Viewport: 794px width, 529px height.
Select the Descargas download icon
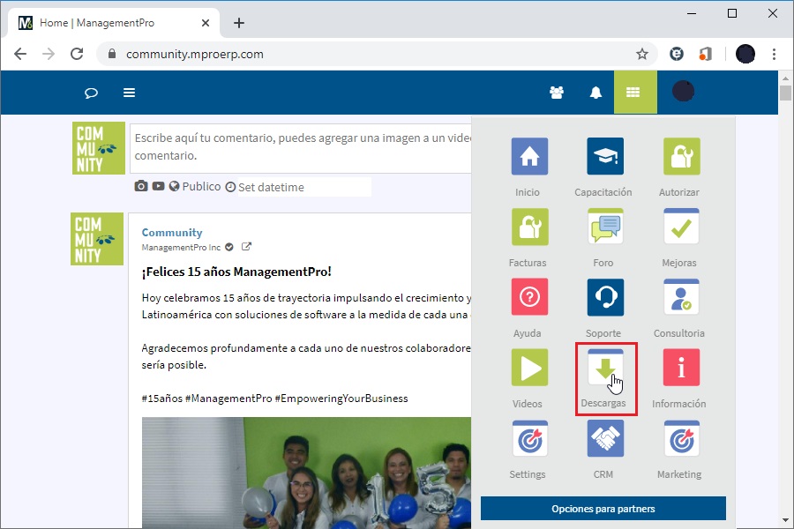pos(604,368)
